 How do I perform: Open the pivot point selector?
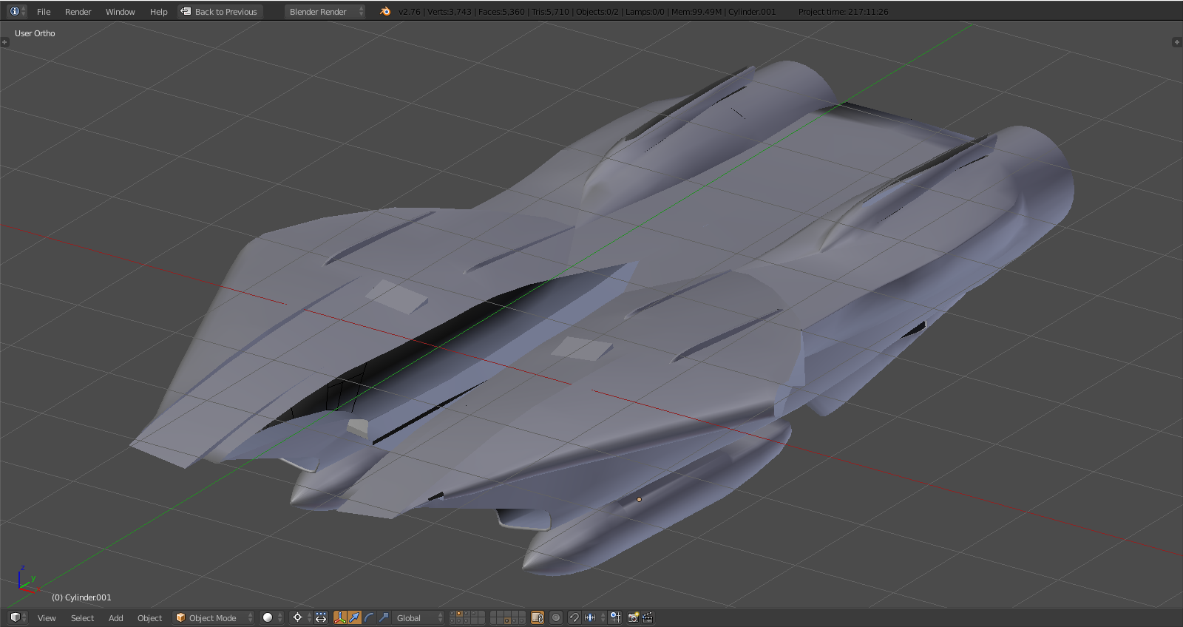point(300,617)
